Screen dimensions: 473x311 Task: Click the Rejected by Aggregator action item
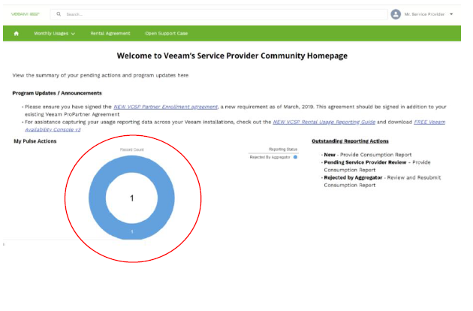point(381,181)
